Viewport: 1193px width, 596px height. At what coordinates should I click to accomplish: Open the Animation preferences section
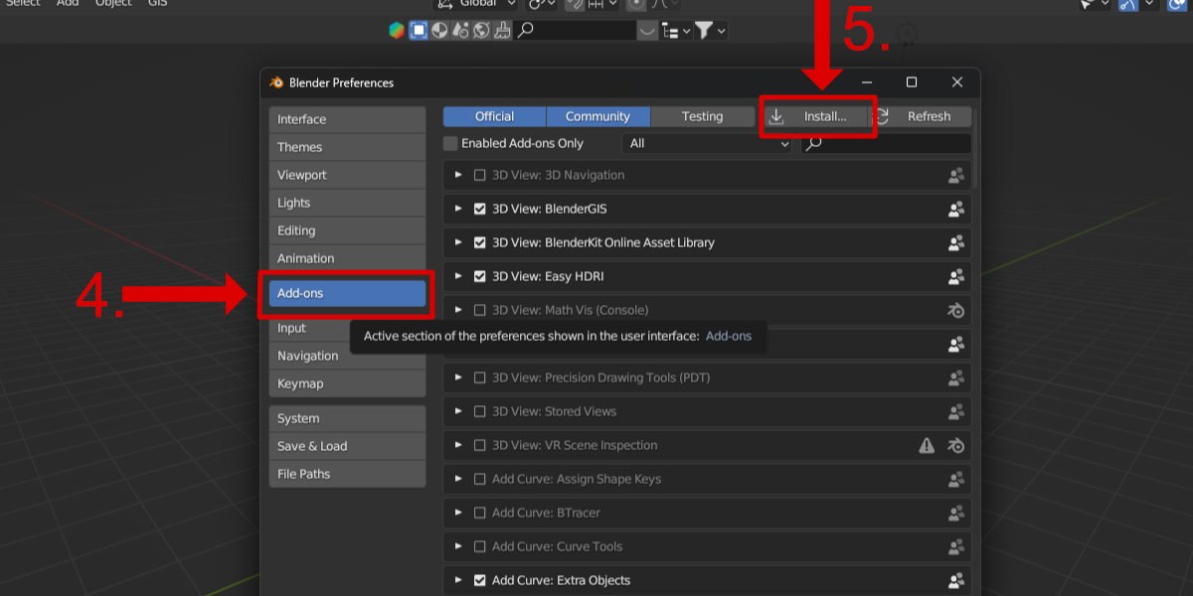[347, 258]
